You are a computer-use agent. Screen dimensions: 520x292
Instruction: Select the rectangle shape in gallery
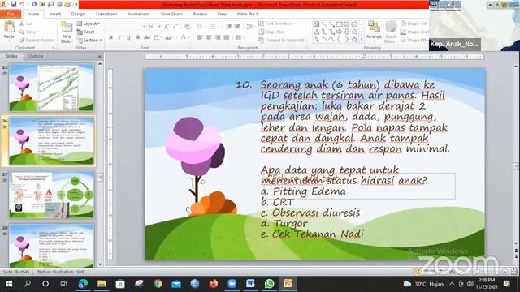(x=340, y=24)
